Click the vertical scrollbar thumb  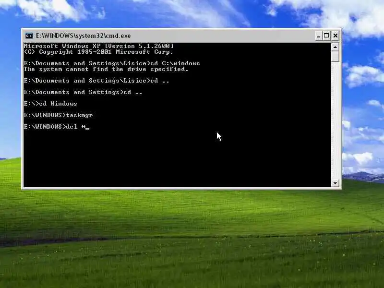335,56
